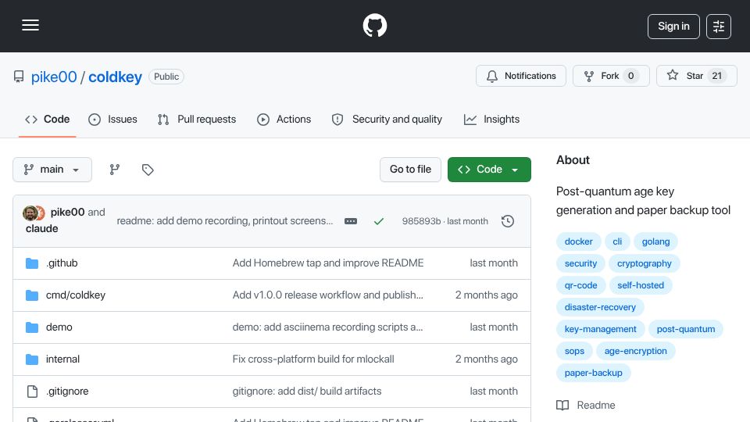Image resolution: width=750 pixels, height=422 pixels.
Task: Select the cryptography topic tag
Action: tap(645, 263)
